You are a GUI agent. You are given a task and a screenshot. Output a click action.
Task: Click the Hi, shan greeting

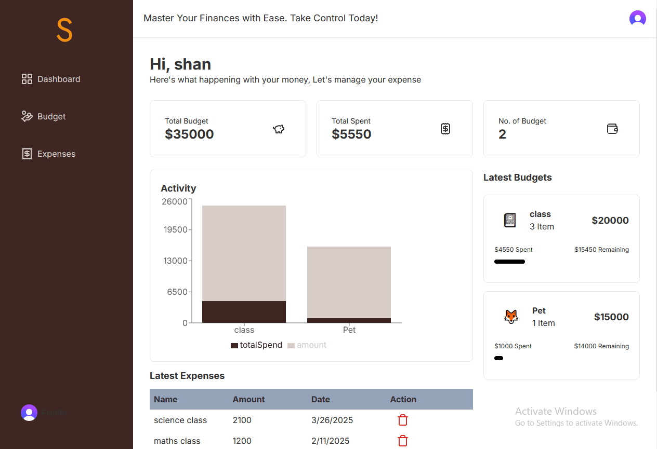[x=180, y=64]
